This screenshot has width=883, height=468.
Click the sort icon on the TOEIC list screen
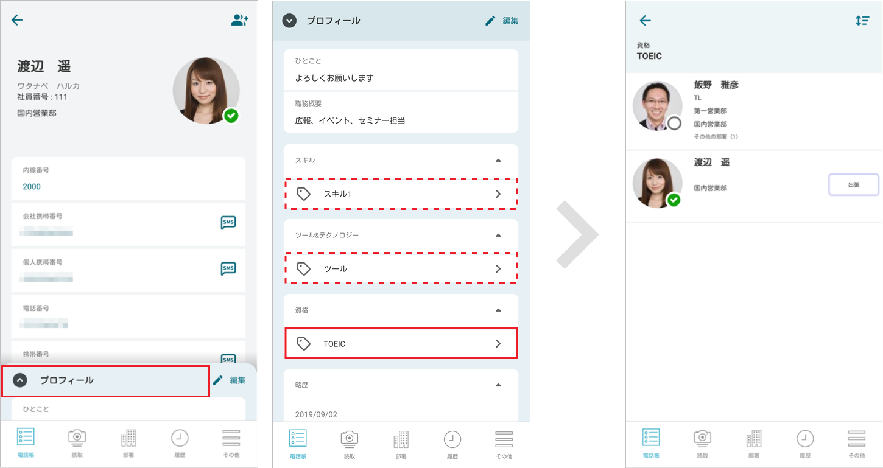tap(862, 21)
